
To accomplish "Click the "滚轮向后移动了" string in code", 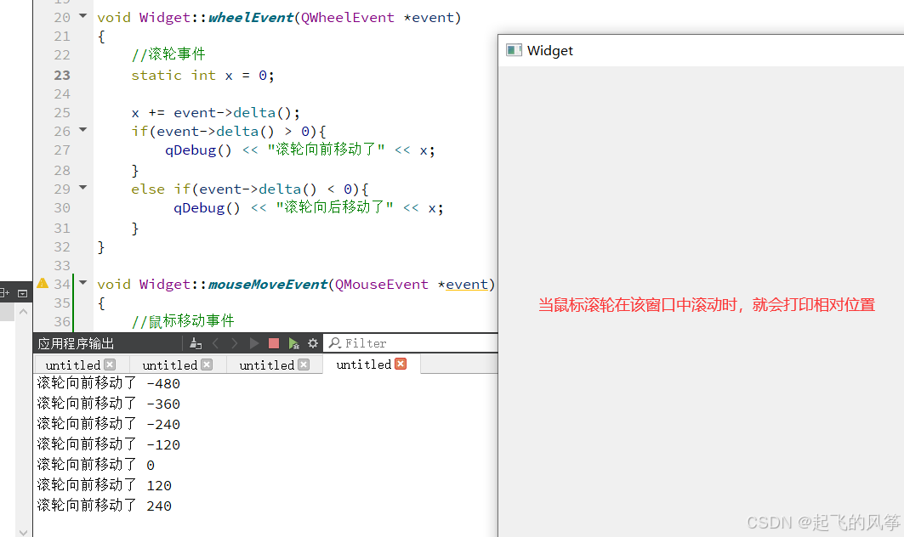I will 334,207.
